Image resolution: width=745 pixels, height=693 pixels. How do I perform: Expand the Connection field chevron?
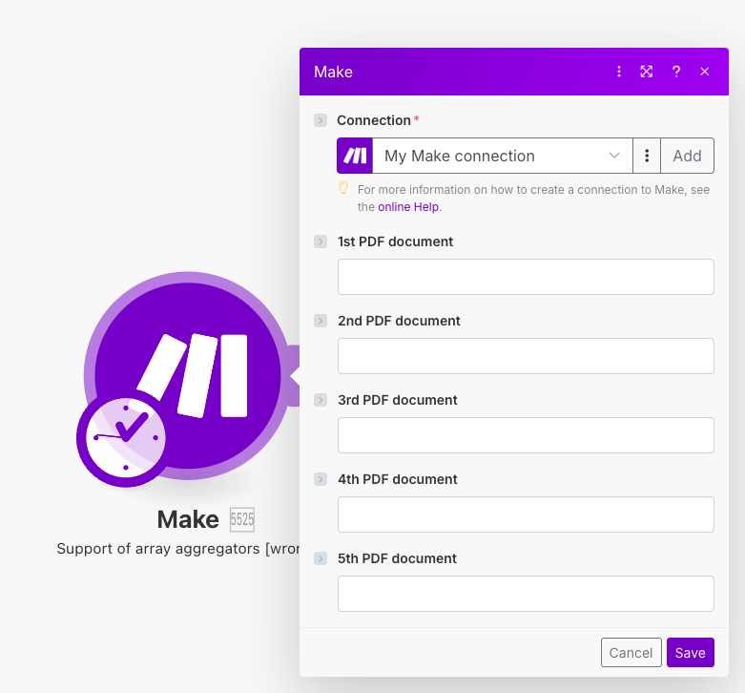click(321, 120)
